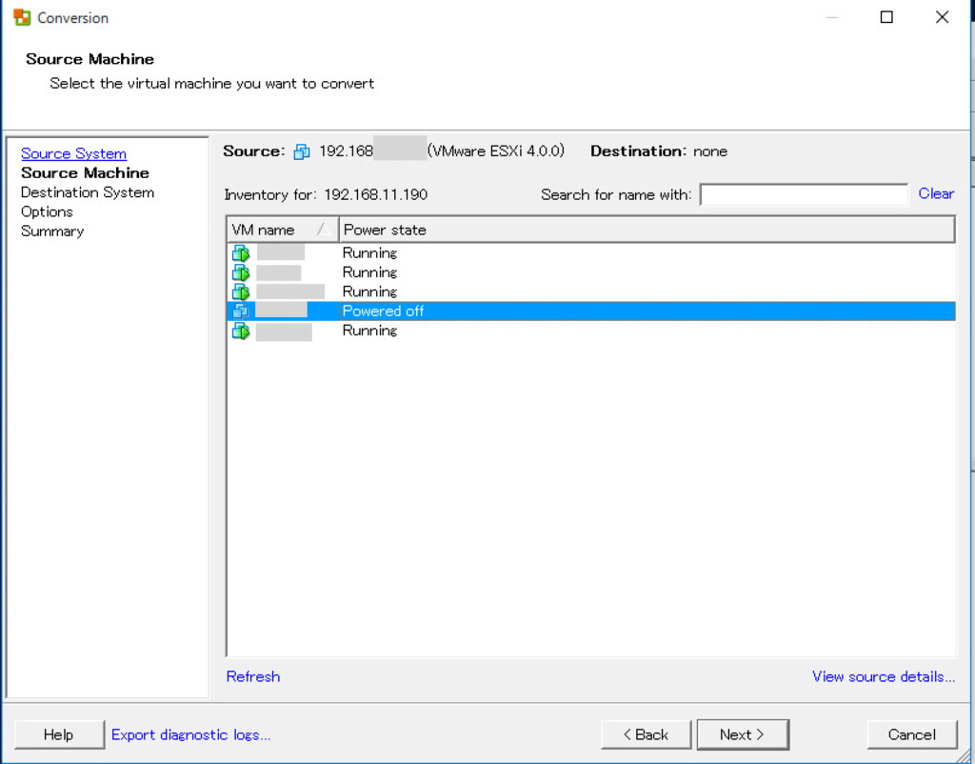Click Summary step in sidebar
The width and height of the screenshot is (975, 764).
[x=52, y=231]
